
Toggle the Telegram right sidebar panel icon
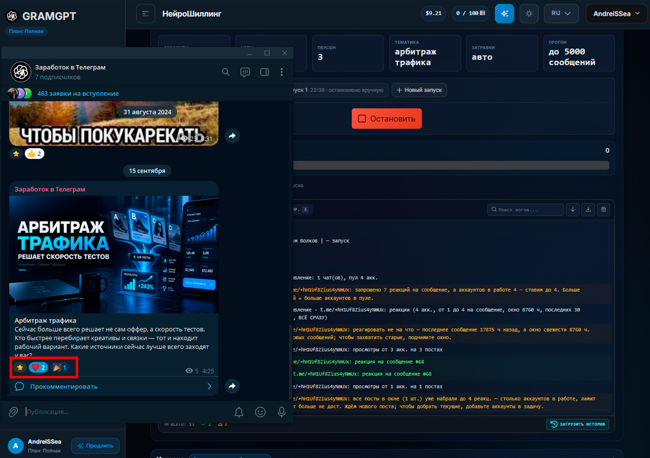[265, 72]
